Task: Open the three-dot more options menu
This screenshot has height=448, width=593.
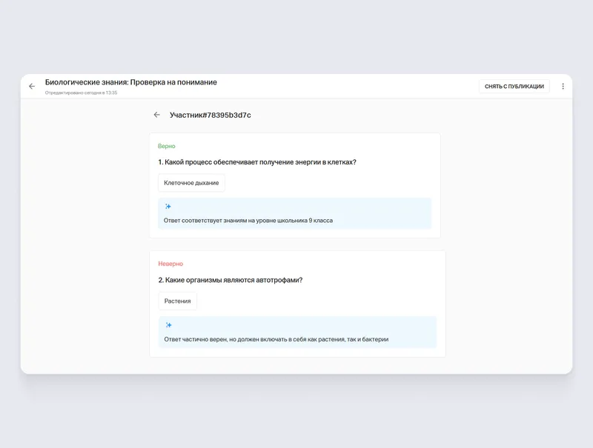Action: pyautogui.click(x=563, y=86)
